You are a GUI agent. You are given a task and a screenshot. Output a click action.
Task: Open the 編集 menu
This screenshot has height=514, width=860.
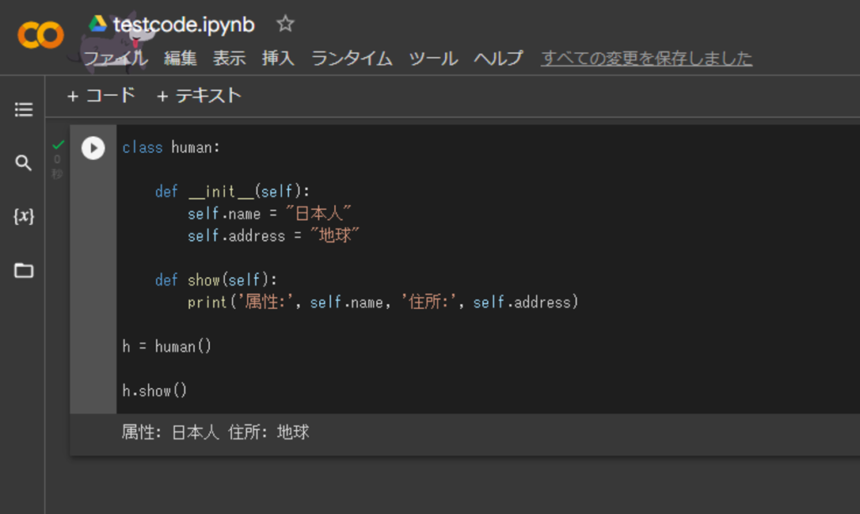(x=180, y=58)
